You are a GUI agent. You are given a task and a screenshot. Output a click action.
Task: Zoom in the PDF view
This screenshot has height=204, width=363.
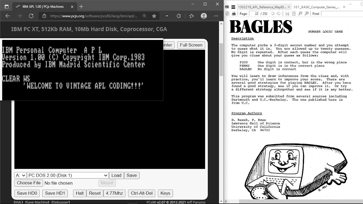[x=307, y=14]
